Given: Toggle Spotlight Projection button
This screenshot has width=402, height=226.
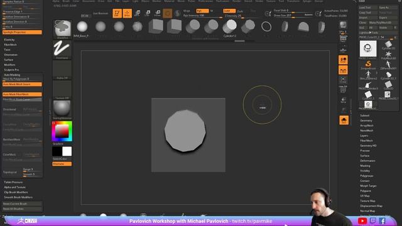Looking at the screenshot, I should (22, 32).
